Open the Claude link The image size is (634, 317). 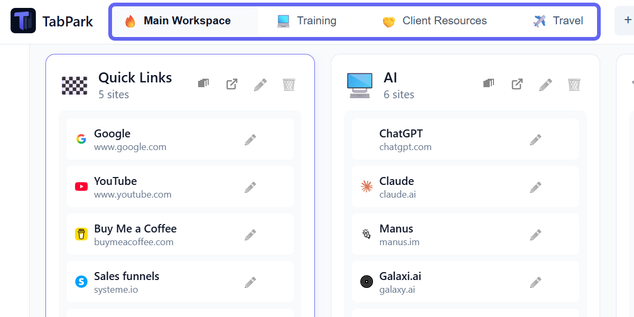[465, 187]
